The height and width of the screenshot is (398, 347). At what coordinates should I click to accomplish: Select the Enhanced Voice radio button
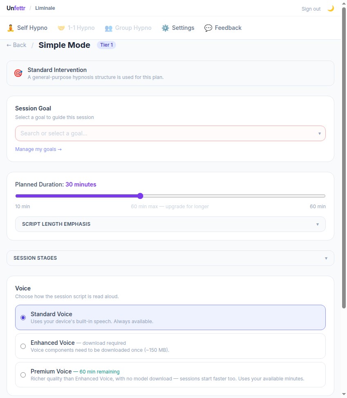pos(23,346)
